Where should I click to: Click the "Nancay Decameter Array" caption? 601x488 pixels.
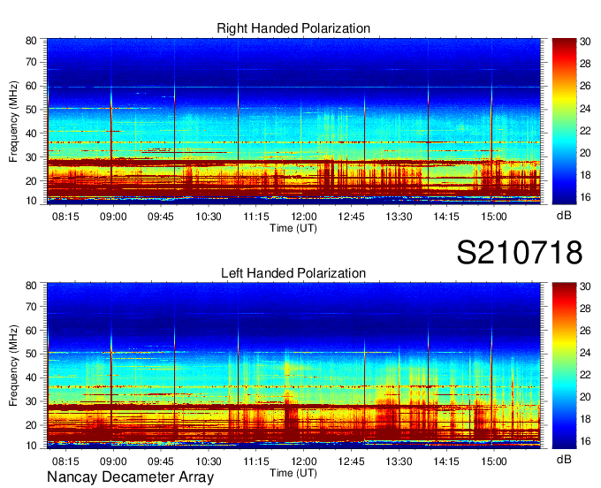coord(130,477)
